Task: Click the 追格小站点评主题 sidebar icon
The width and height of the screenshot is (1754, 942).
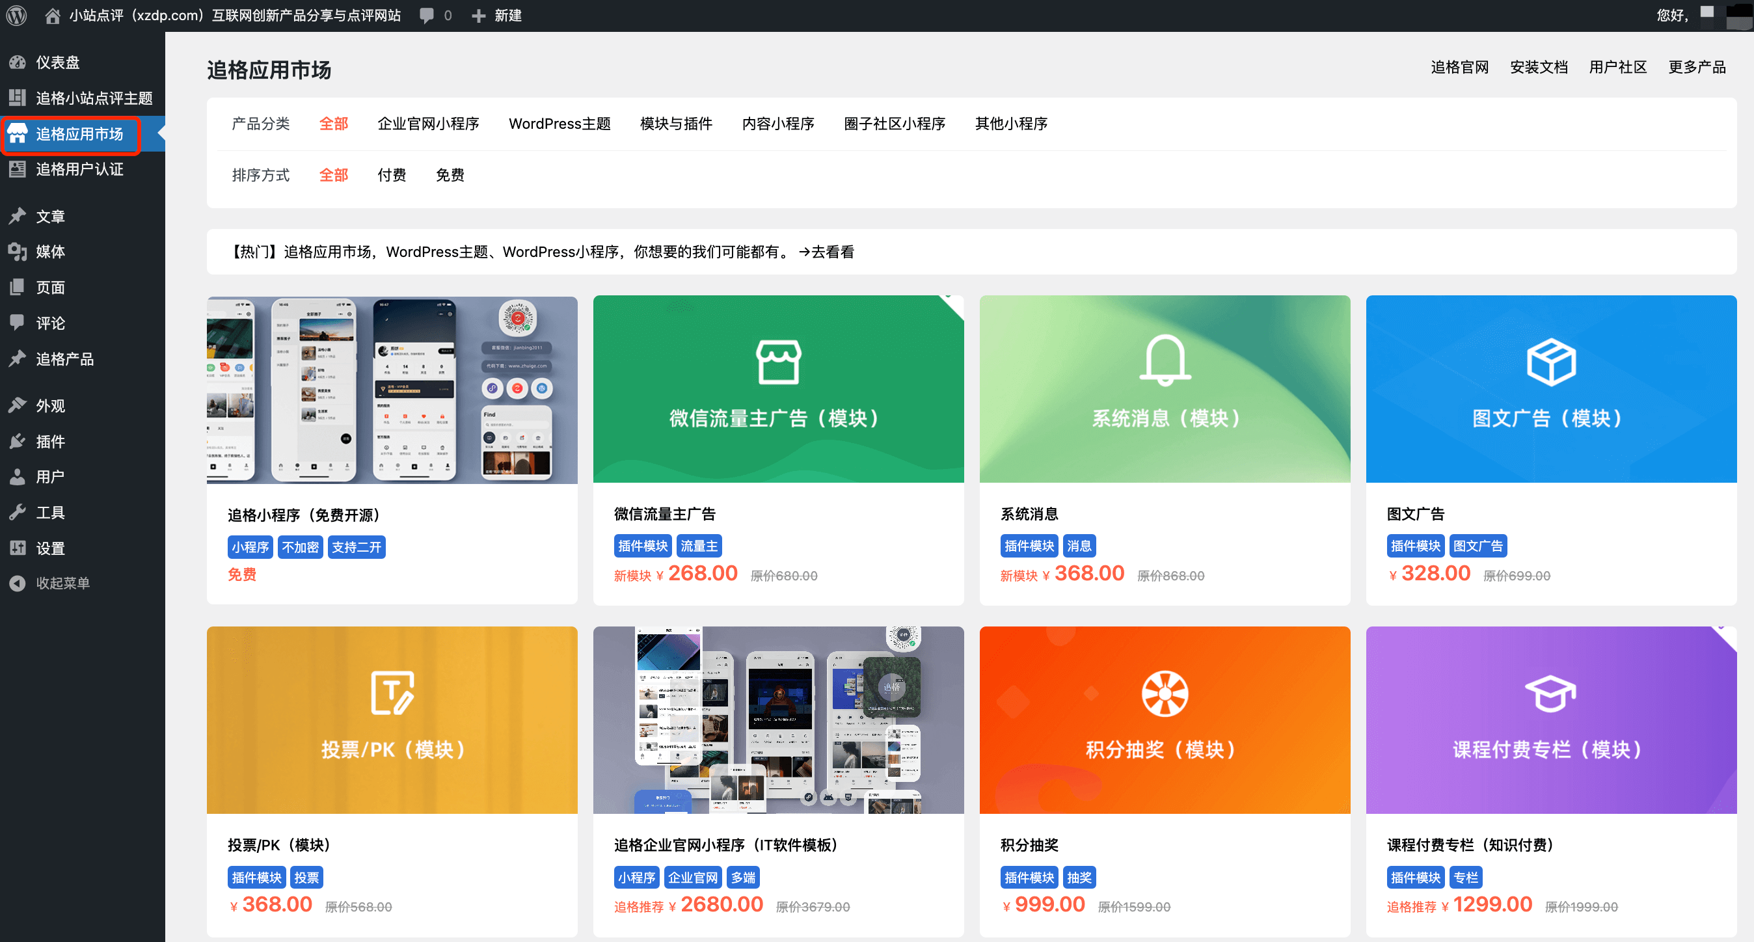Action: click(18, 98)
